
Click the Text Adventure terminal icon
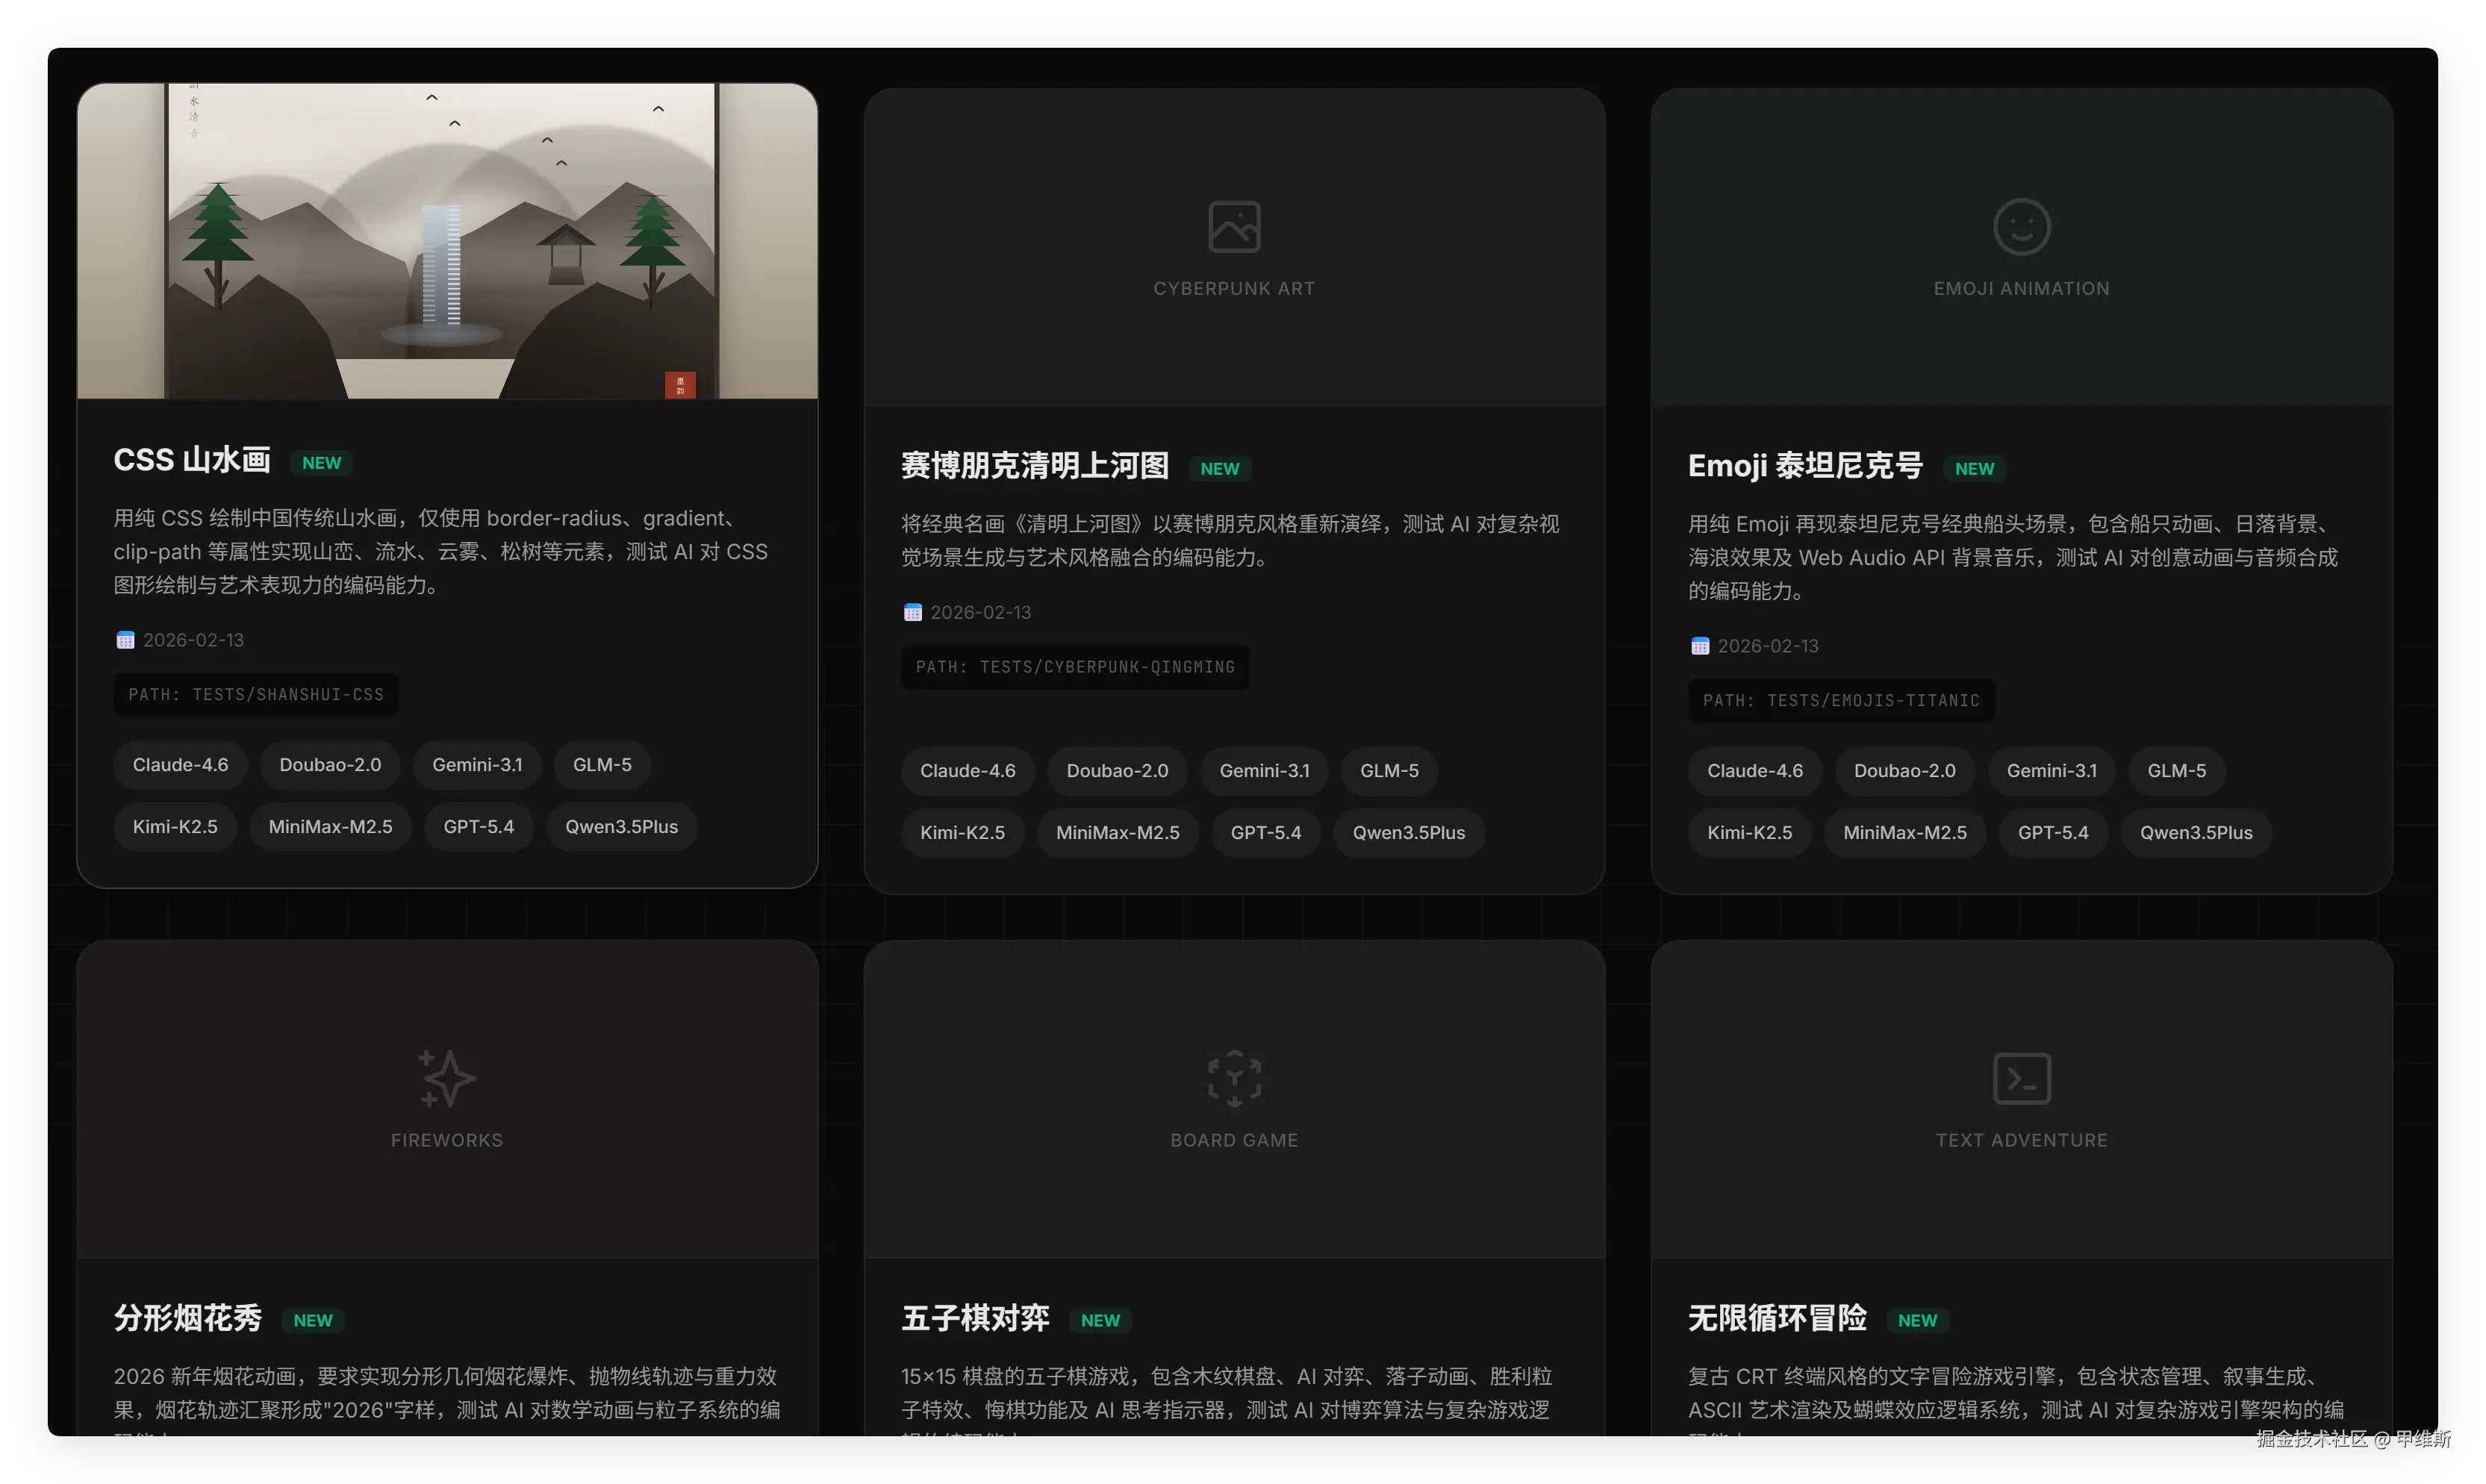pos(2021,1078)
